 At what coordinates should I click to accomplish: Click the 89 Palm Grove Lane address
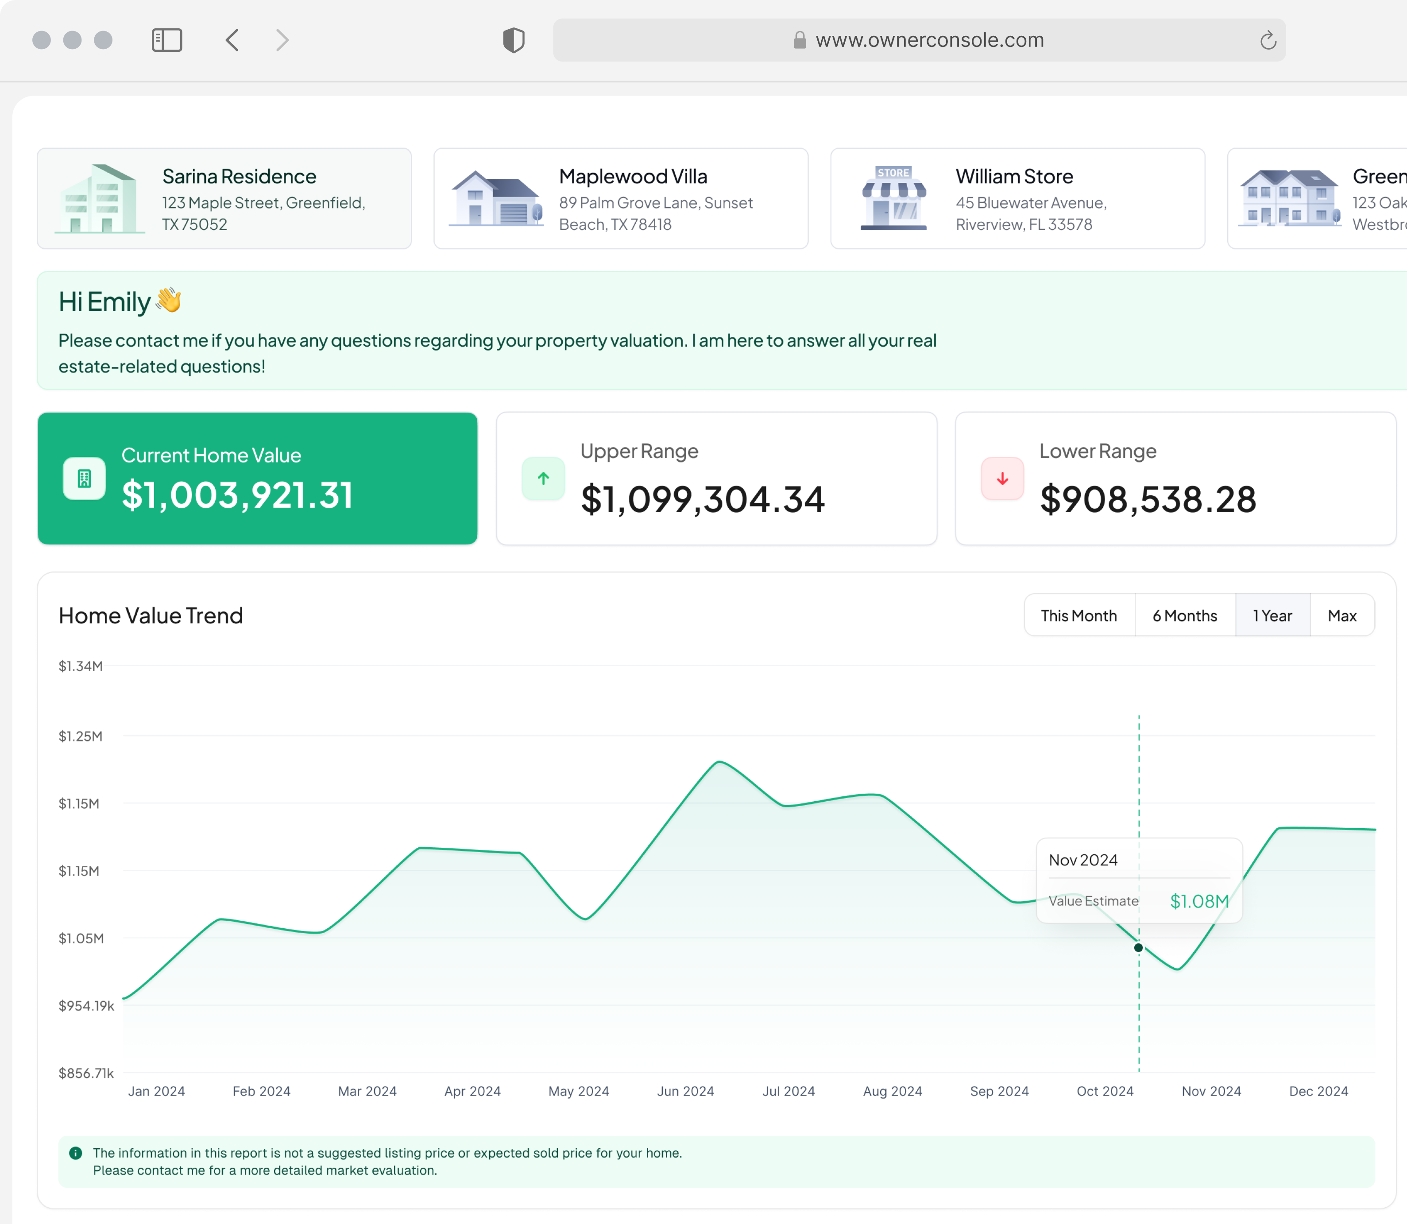tap(656, 214)
